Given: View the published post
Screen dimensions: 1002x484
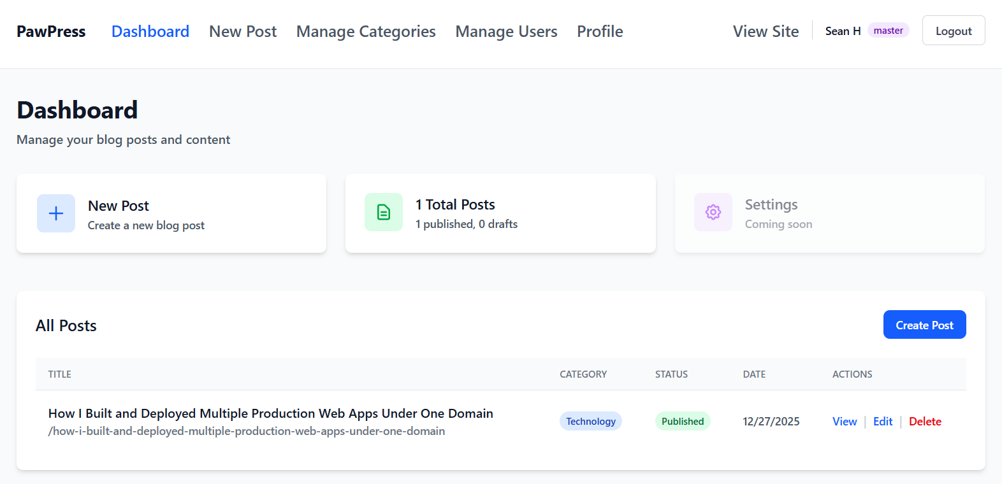Looking at the screenshot, I should pyautogui.click(x=845, y=422).
